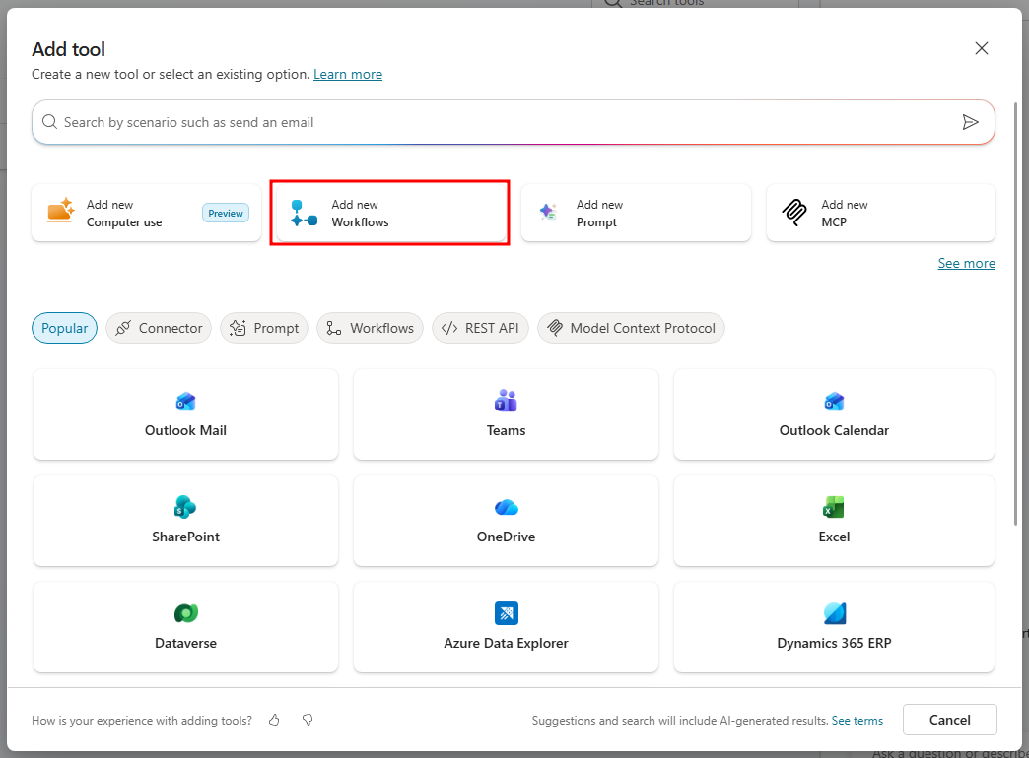Image resolution: width=1029 pixels, height=758 pixels.
Task: Click the Computer use laptop sparkle icon
Action: coord(60,211)
